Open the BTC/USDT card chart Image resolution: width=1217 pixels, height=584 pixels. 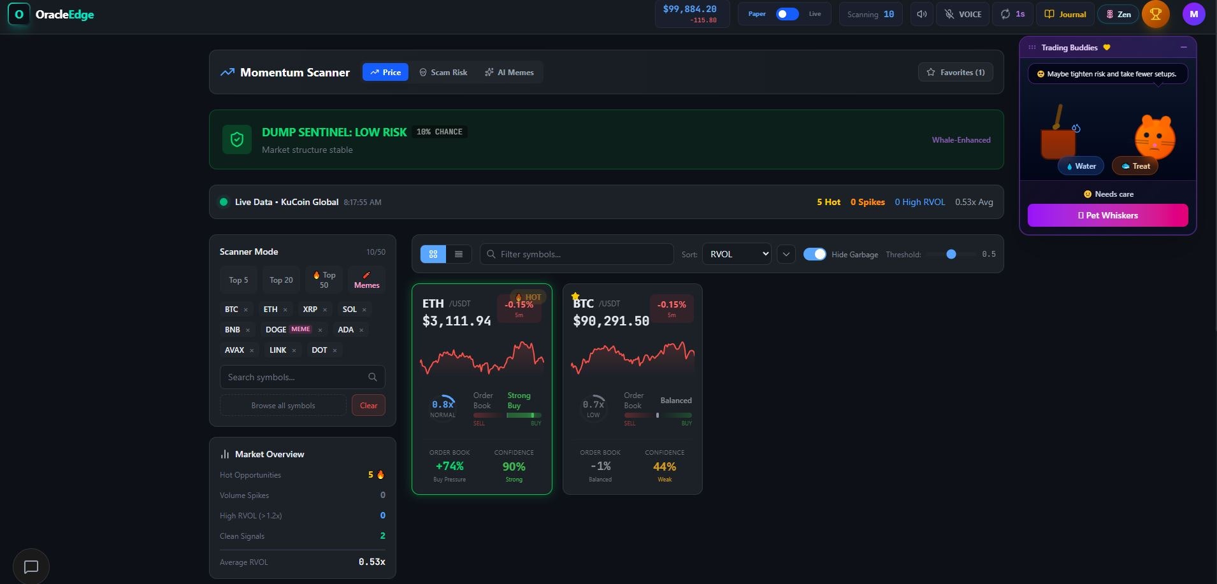632,358
